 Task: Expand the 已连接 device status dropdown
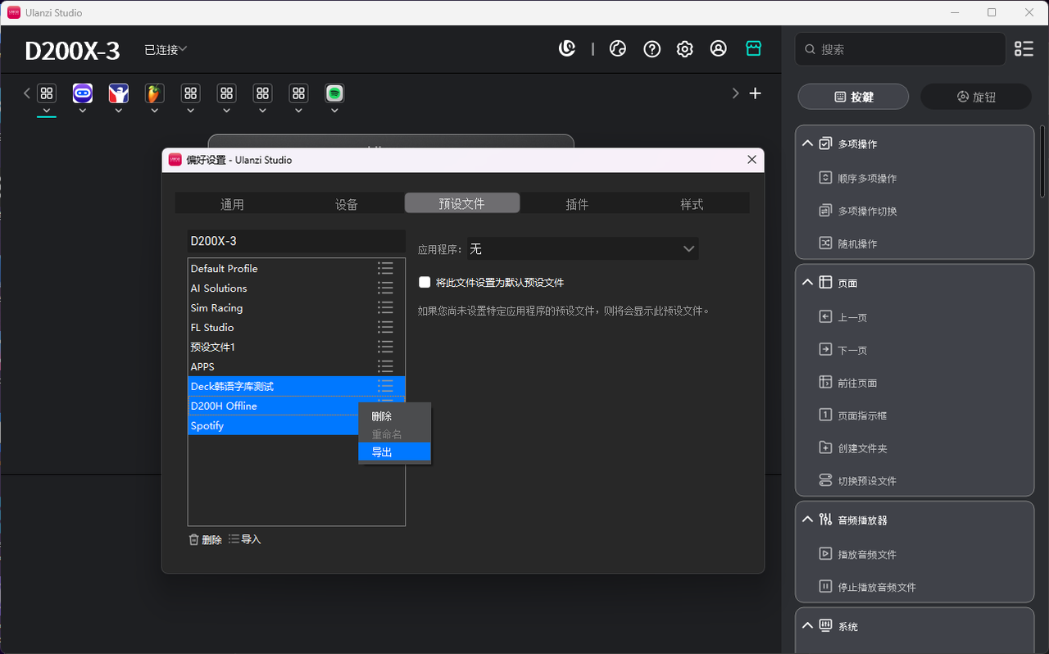click(x=166, y=50)
